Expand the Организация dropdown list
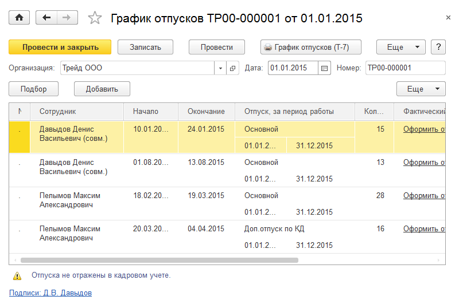The width and height of the screenshot is (459, 300). [221, 68]
